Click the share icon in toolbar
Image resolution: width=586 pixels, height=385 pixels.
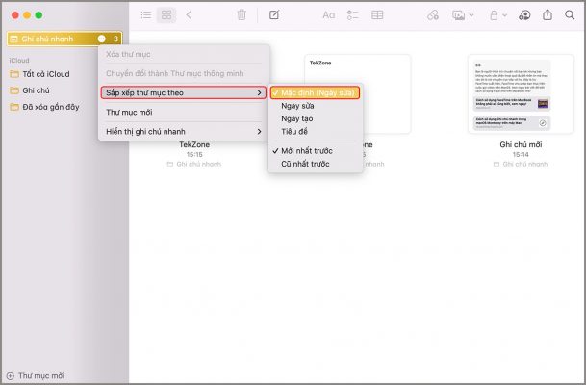(x=548, y=15)
